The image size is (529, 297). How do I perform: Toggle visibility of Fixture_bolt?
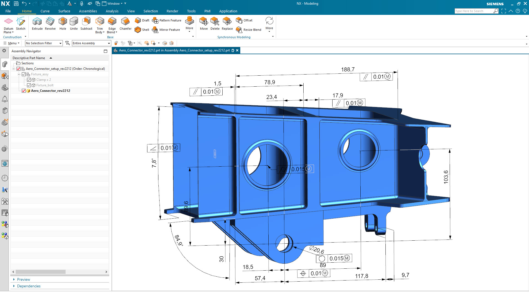[29, 85]
